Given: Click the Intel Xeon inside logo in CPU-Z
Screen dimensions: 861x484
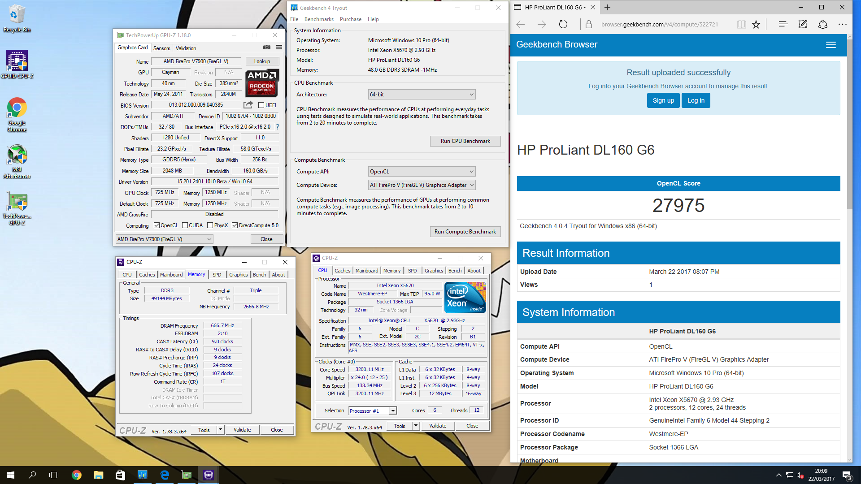Looking at the screenshot, I should click(x=465, y=298).
